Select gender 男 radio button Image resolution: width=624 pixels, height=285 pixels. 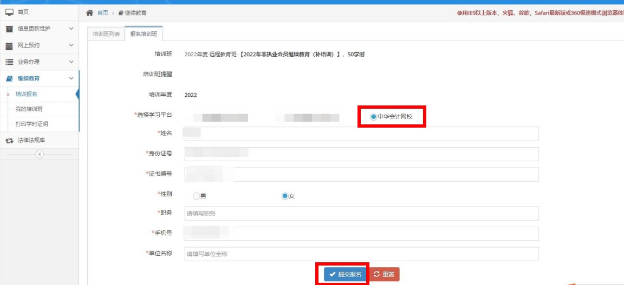point(196,196)
